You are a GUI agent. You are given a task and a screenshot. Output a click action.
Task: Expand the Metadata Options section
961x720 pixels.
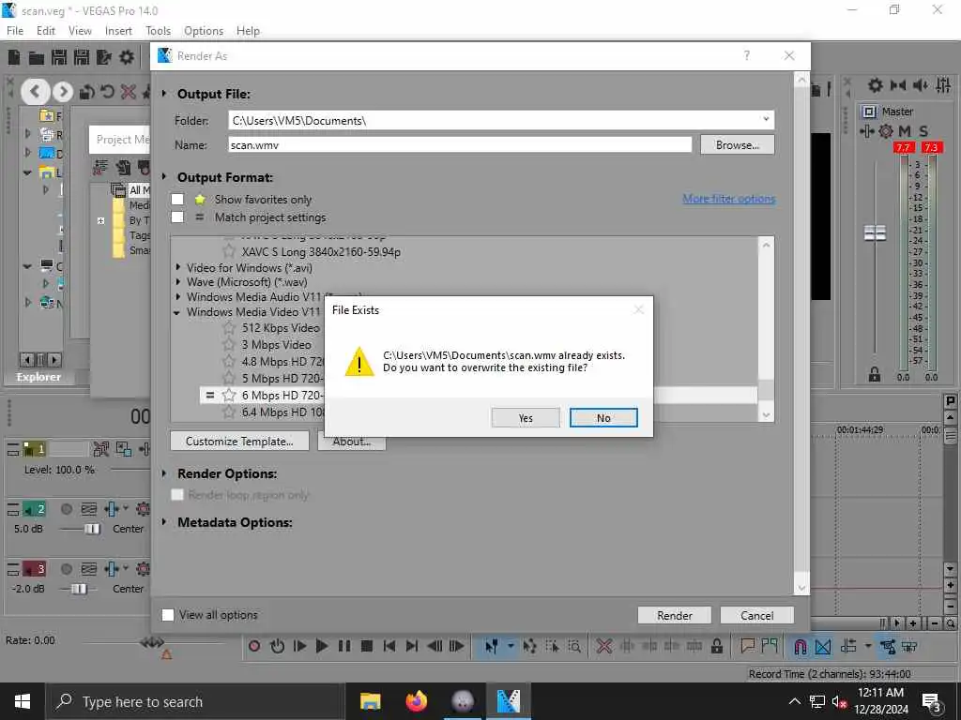pyautogui.click(x=164, y=522)
